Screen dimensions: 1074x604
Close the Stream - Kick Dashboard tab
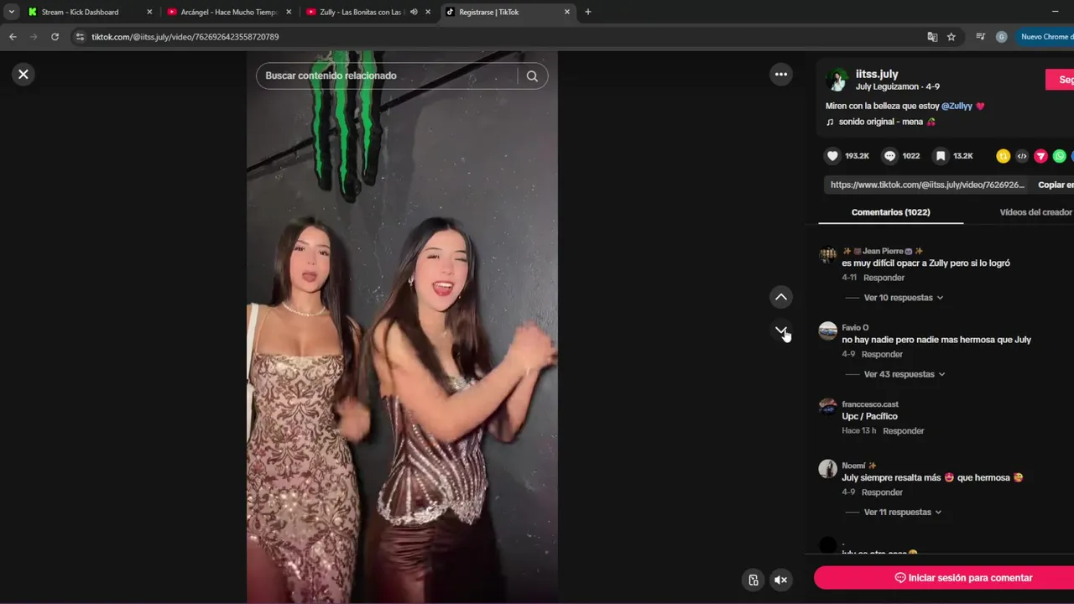149,12
